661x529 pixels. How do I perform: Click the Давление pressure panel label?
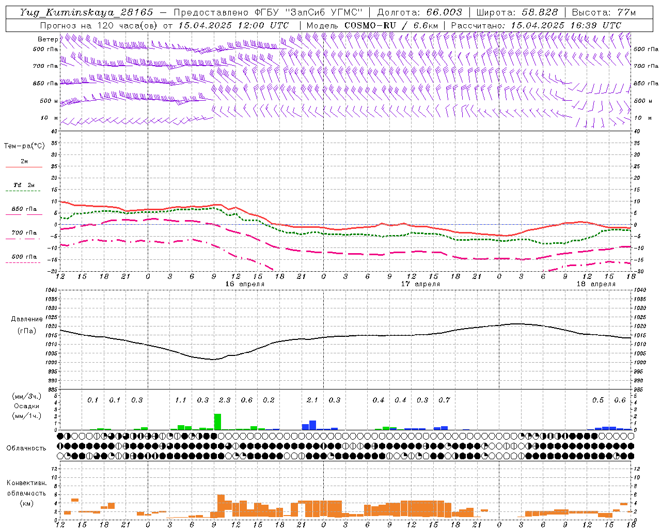(27, 319)
